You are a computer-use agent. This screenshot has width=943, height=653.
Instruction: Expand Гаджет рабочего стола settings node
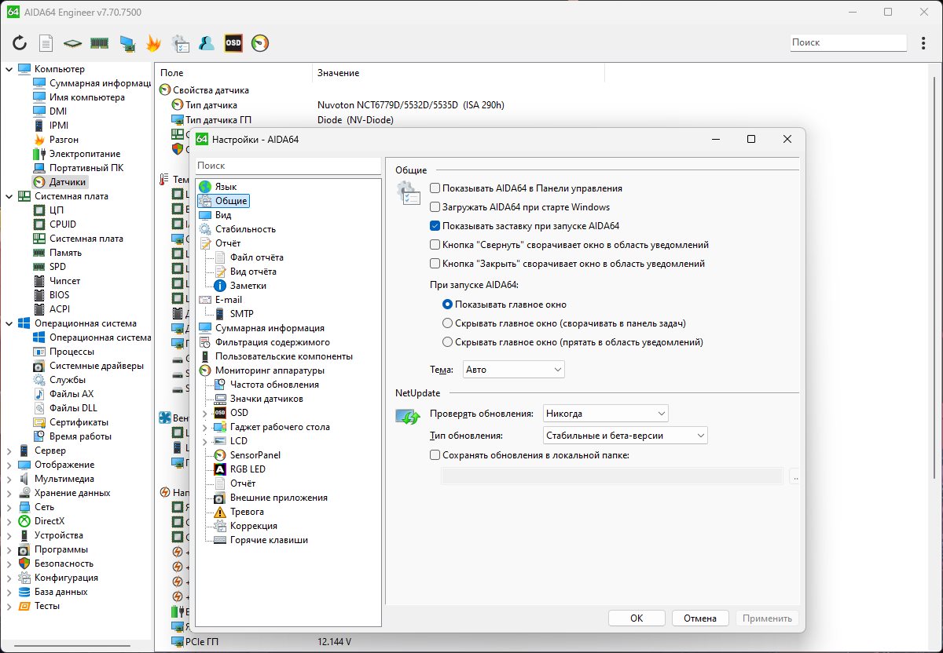coord(205,427)
